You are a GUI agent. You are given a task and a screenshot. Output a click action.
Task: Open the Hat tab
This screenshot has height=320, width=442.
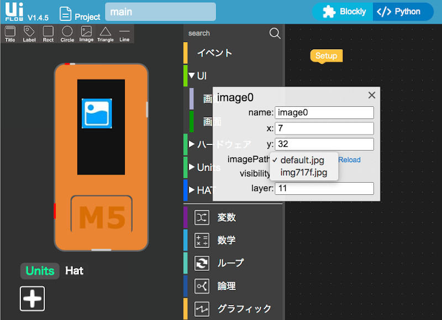tap(75, 271)
